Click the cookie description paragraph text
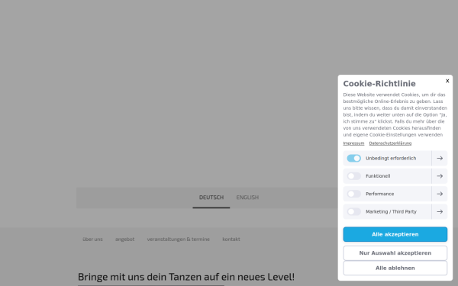The height and width of the screenshot is (286, 458). coord(395,114)
